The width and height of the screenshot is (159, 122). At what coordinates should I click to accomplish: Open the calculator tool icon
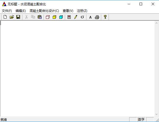coord(69,17)
